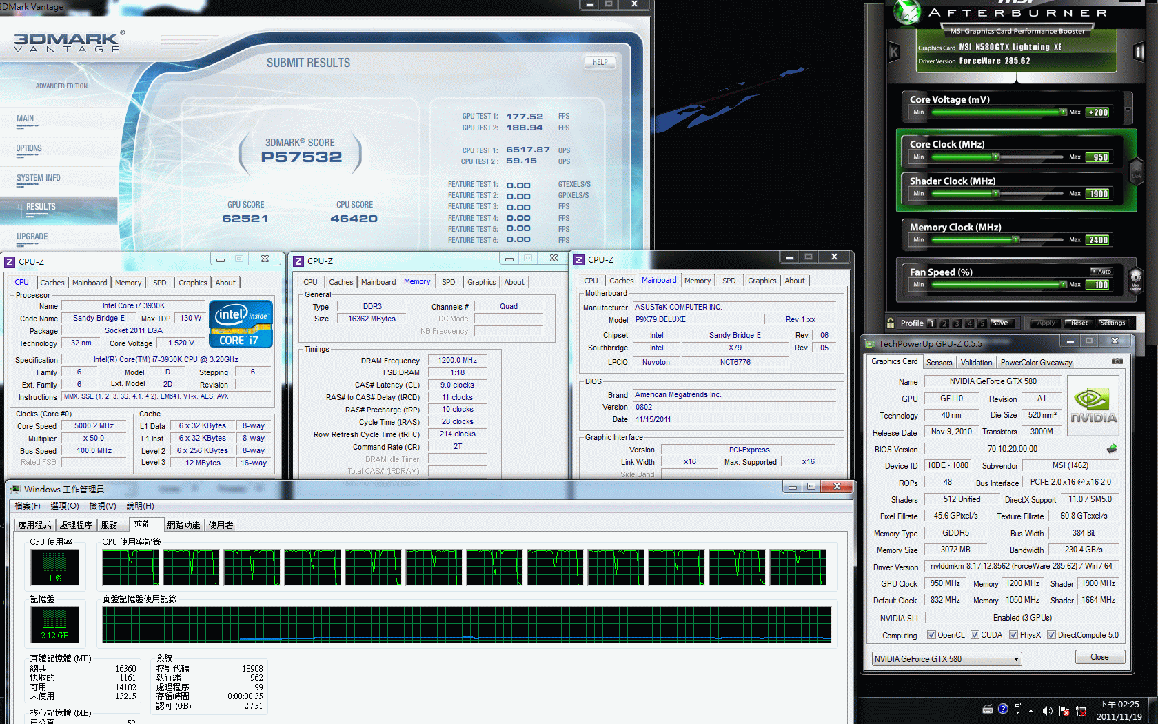Image resolution: width=1158 pixels, height=724 pixels.
Task: Click the volume speaker tray icon
Action: pos(1047,710)
